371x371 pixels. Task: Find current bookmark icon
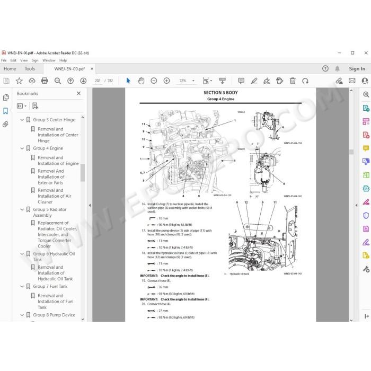(35, 106)
